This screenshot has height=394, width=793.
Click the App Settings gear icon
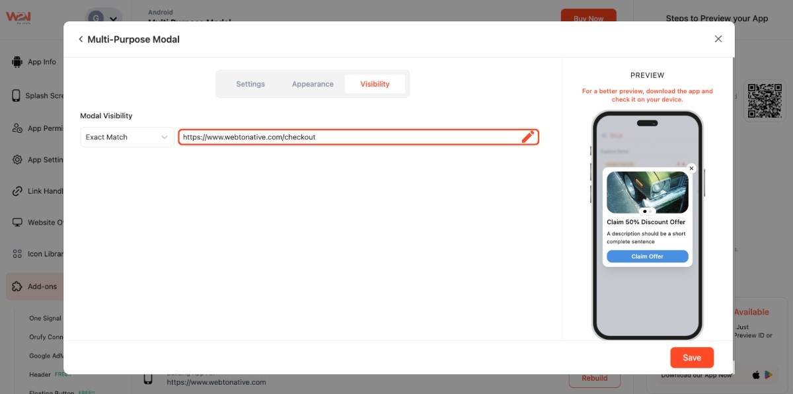point(17,160)
